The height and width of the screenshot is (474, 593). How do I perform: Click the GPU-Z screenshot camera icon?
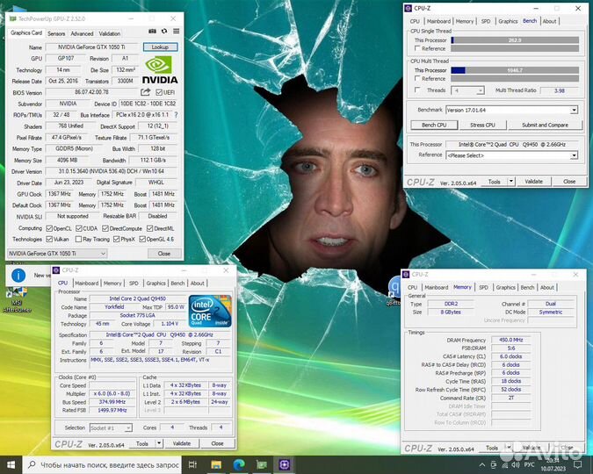[x=152, y=31]
